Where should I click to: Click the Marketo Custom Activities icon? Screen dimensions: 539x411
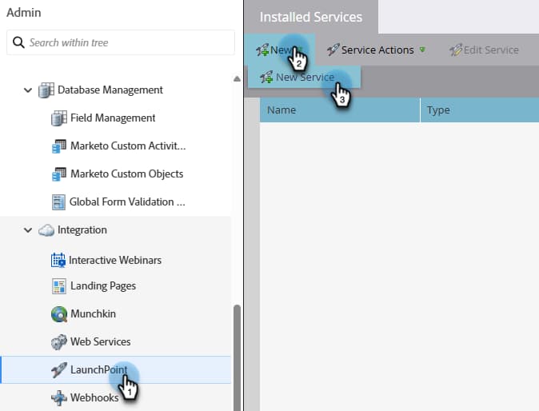[59, 146]
